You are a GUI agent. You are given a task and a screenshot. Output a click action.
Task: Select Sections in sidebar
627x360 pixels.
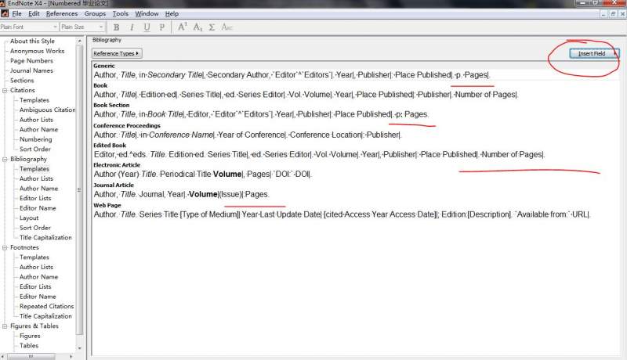pos(22,81)
